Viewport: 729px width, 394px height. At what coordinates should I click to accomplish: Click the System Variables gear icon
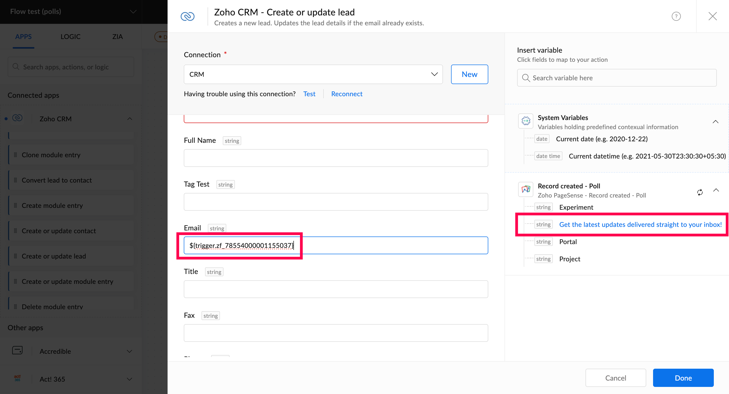coord(525,121)
